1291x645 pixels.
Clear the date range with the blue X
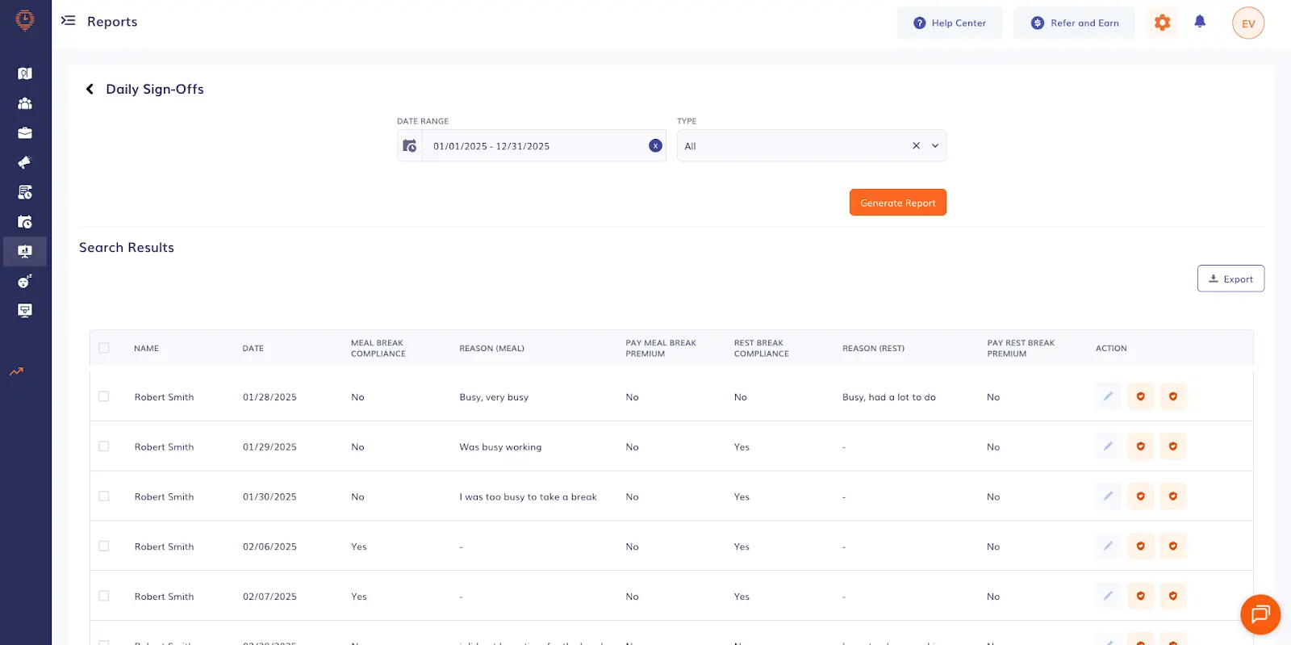655,145
